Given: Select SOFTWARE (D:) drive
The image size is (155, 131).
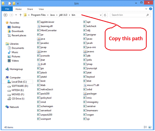Looking at the screenshot, I should [x=20, y=86].
